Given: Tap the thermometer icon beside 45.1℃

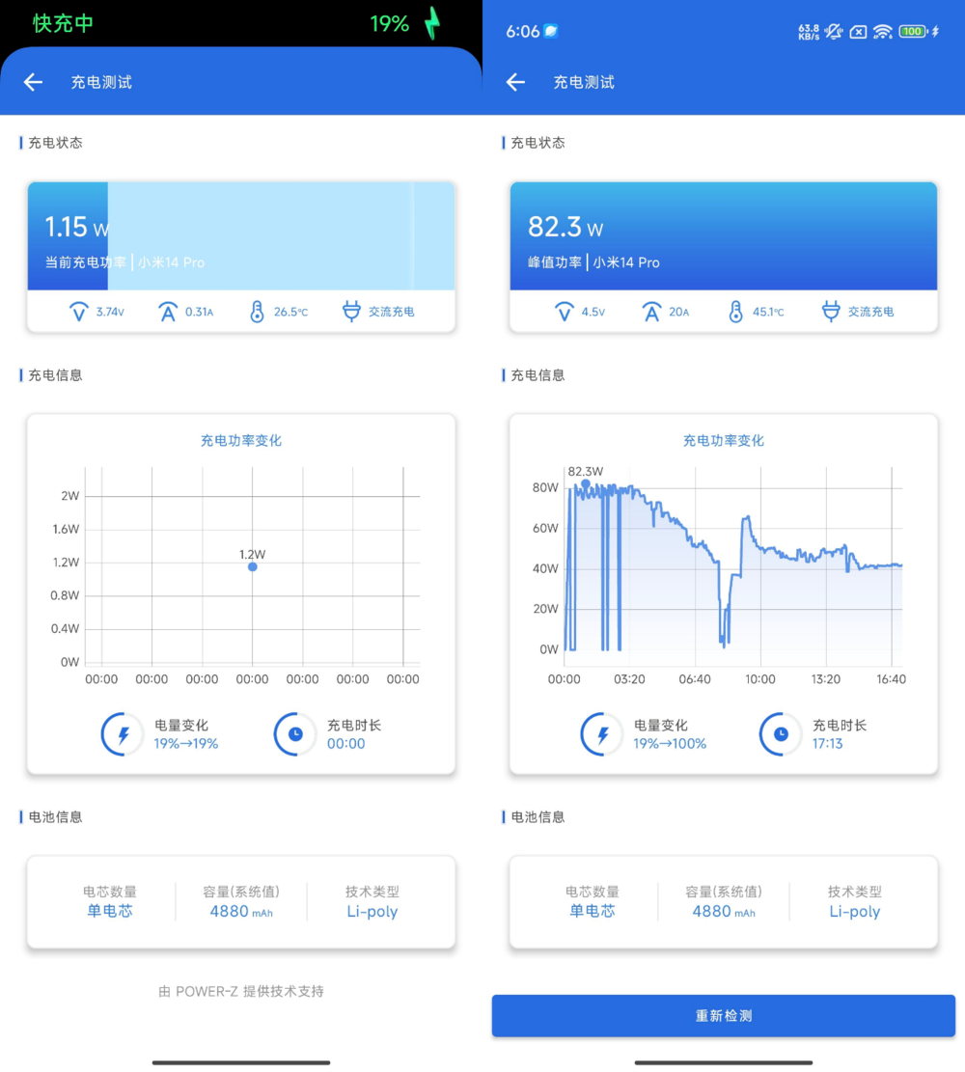Looking at the screenshot, I should pyautogui.click(x=735, y=312).
